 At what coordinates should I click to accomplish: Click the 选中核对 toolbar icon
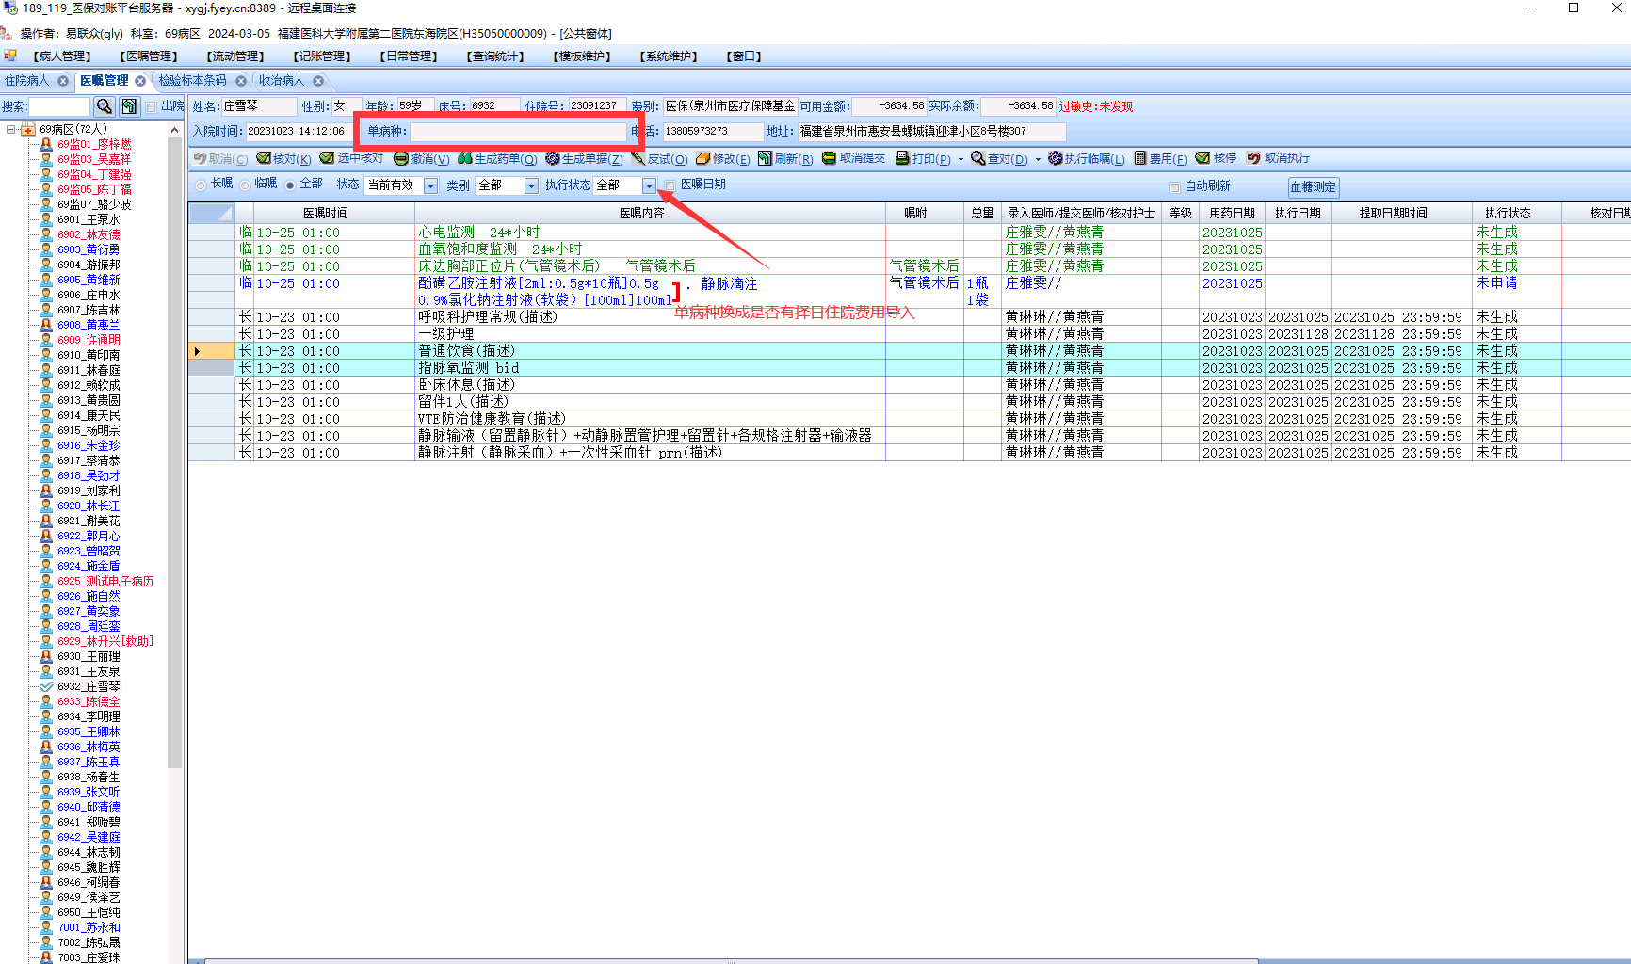[x=327, y=158]
